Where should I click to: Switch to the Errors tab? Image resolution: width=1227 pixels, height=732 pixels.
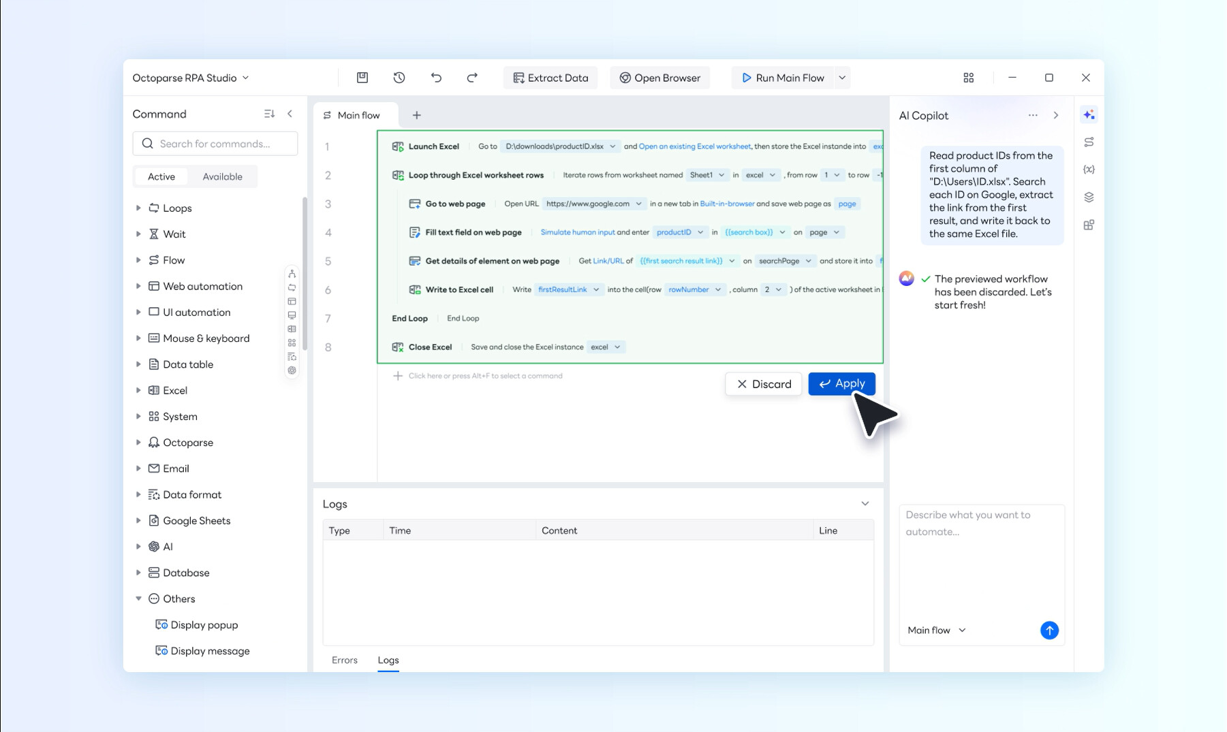pyautogui.click(x=344, y=660)
